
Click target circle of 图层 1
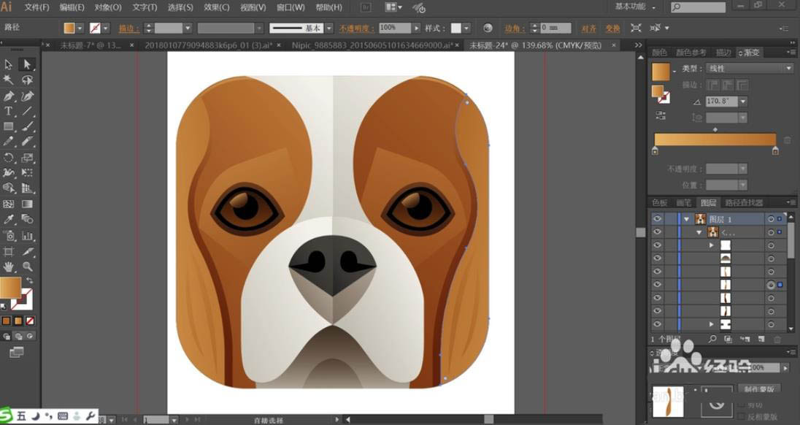pos(771,219)
